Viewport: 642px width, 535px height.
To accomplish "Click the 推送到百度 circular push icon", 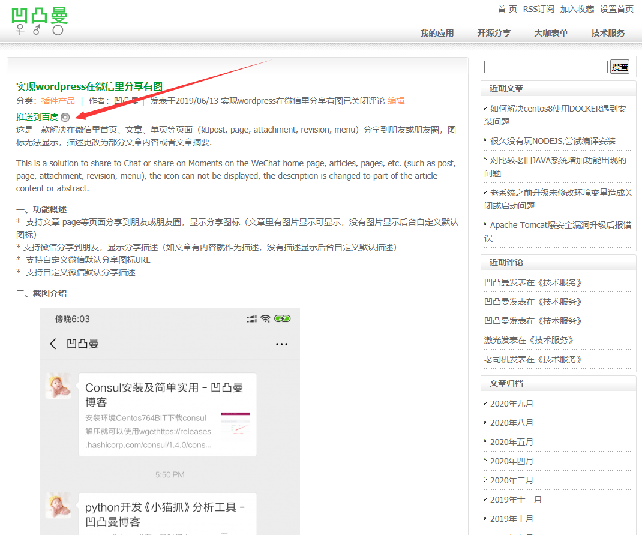I will (65, 117).
